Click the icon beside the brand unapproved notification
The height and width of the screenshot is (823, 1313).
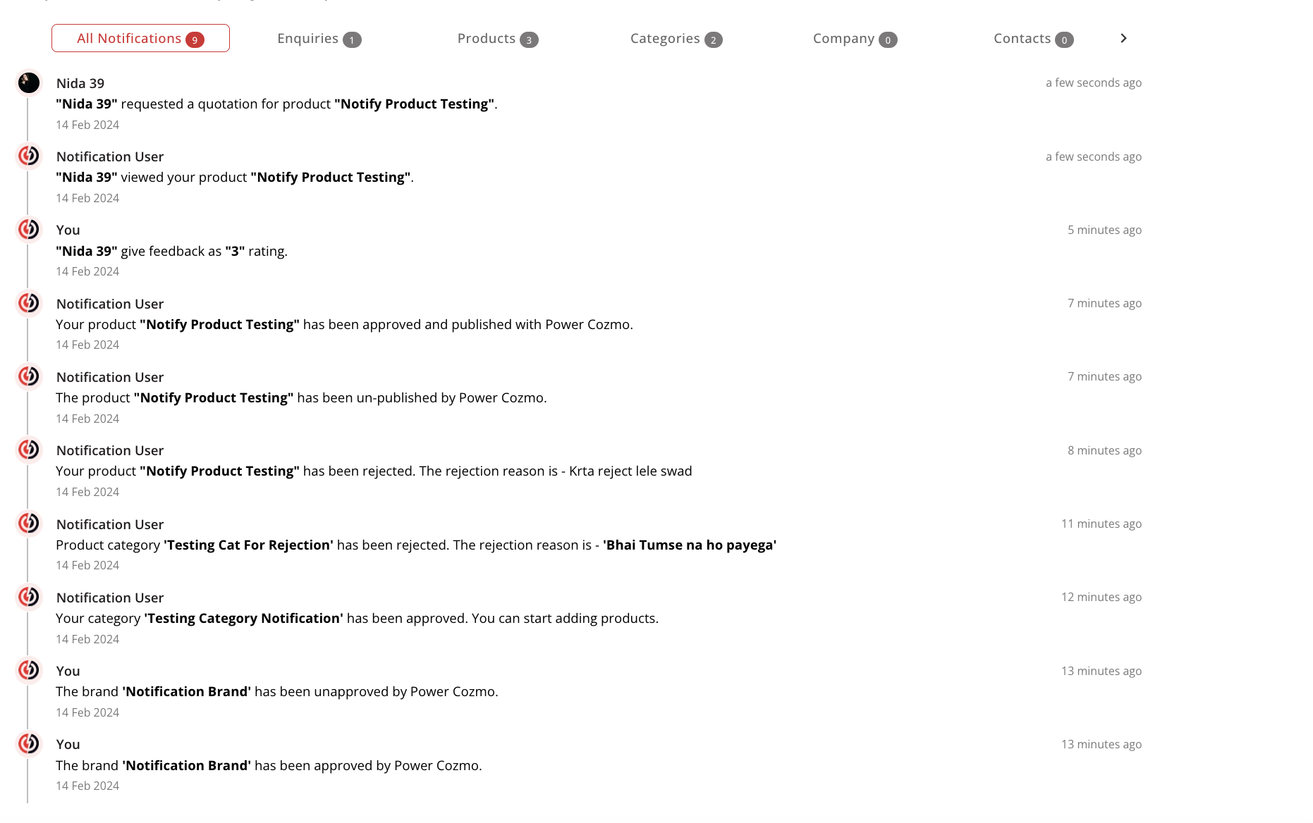pyautogui.click(x=29, y=670)
